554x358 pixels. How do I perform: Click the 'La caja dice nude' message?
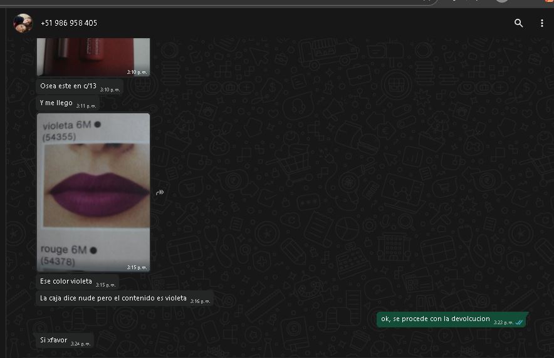point(113,299)
